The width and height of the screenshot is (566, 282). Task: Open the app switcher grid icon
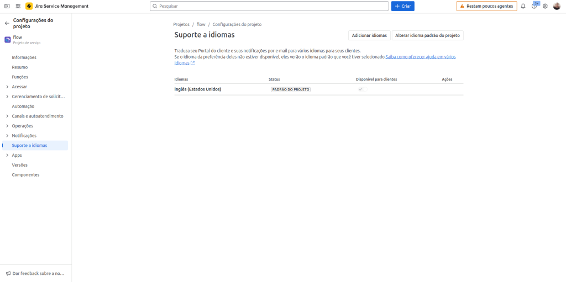pyautogui.click(x=18, y=6)
